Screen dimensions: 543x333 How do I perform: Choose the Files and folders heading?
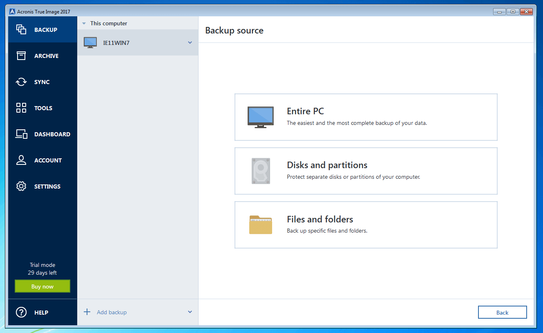[320, 219]
